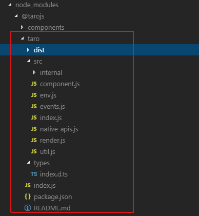This screenshot has width=199, height=216.
Task: Click JS icon of index.js above package.json
Action: point(28,185)
